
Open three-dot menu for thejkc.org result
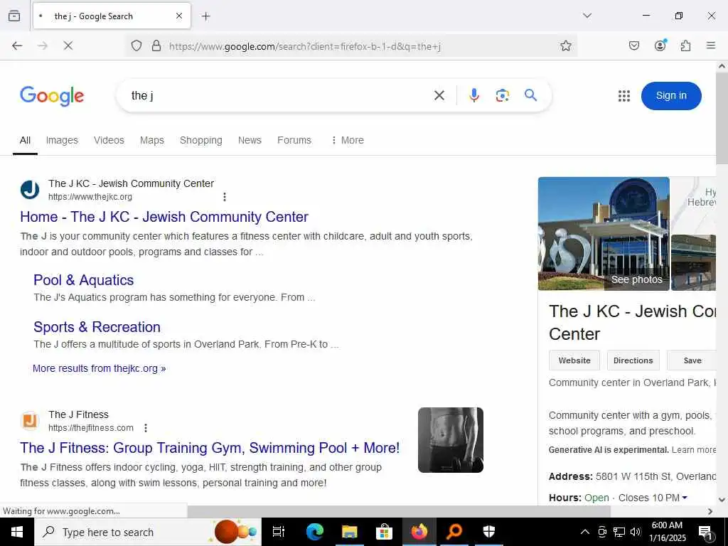[x=224, y=197]
